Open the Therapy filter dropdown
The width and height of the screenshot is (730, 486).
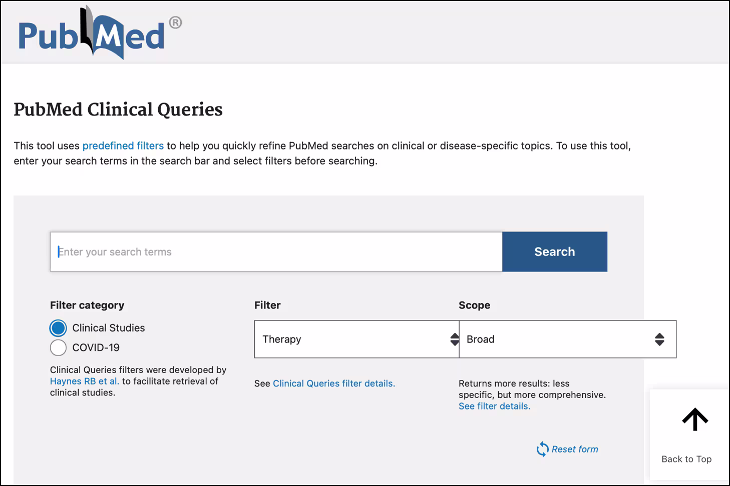356,339
